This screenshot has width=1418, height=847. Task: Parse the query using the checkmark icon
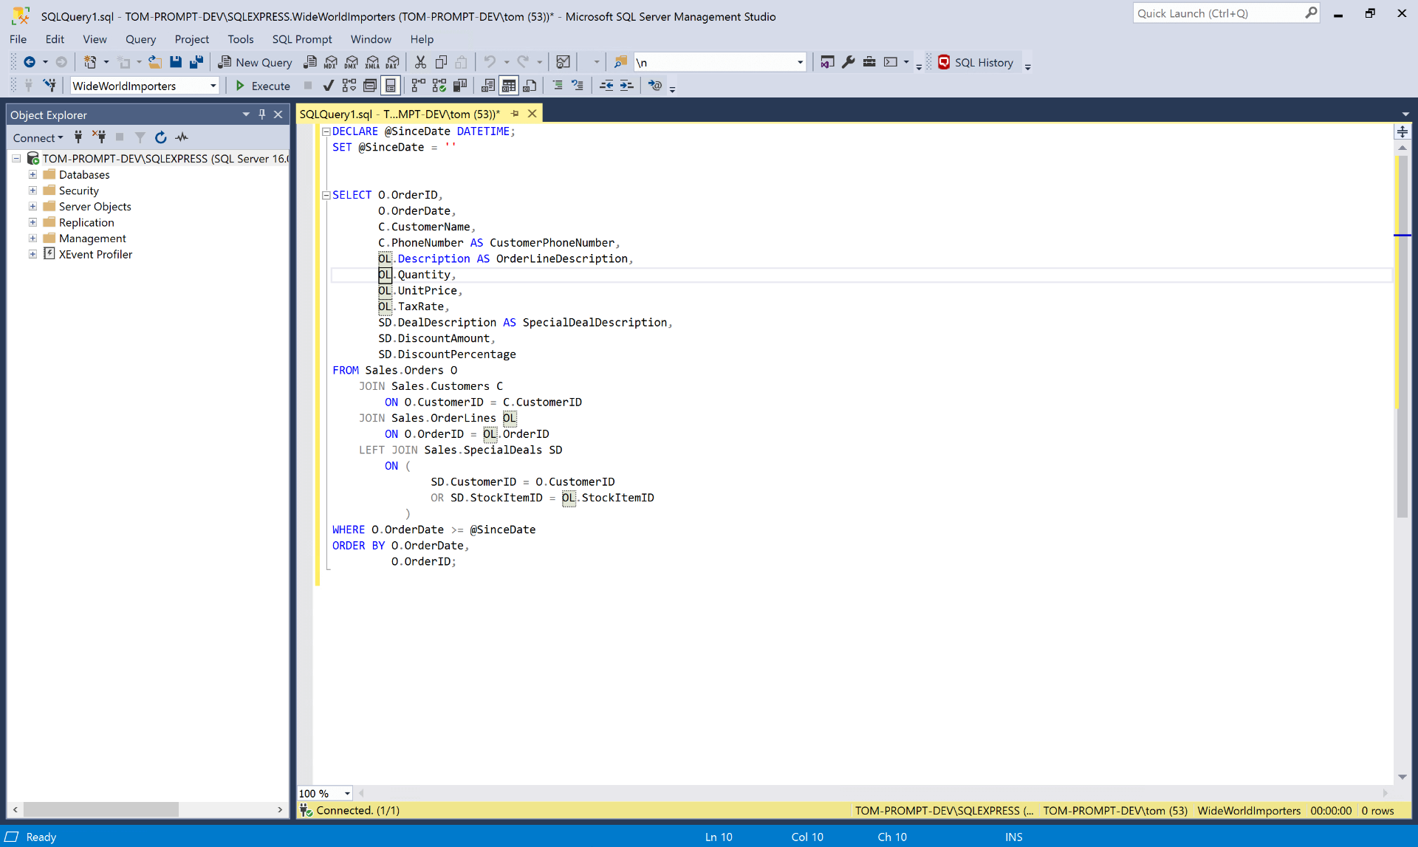click(x=328, y=85)
